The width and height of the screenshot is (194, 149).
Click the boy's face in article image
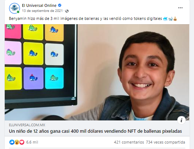tap(144, 69)
